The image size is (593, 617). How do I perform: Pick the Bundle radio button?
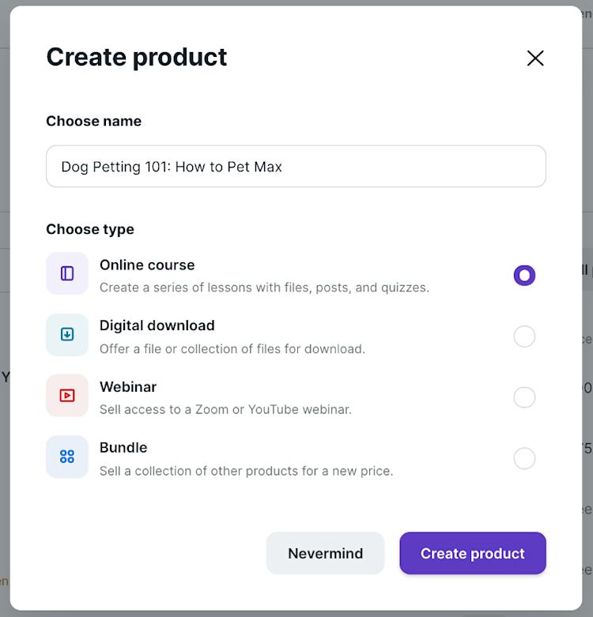tap(524, 458)
